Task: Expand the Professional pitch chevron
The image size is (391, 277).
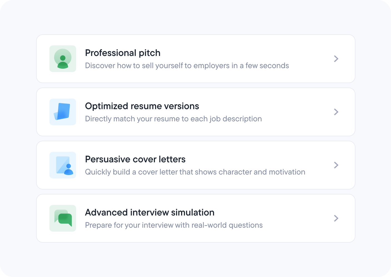Action: (x=336, y=59)
